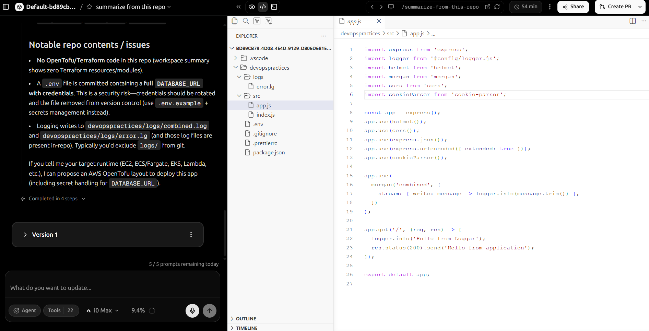
Task: Expand the Completed in 4 steps details
Action: 53,199
